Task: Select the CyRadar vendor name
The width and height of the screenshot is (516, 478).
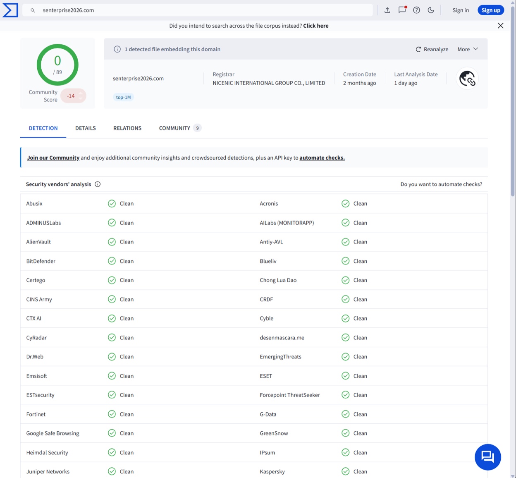Action: pos(36,338)
